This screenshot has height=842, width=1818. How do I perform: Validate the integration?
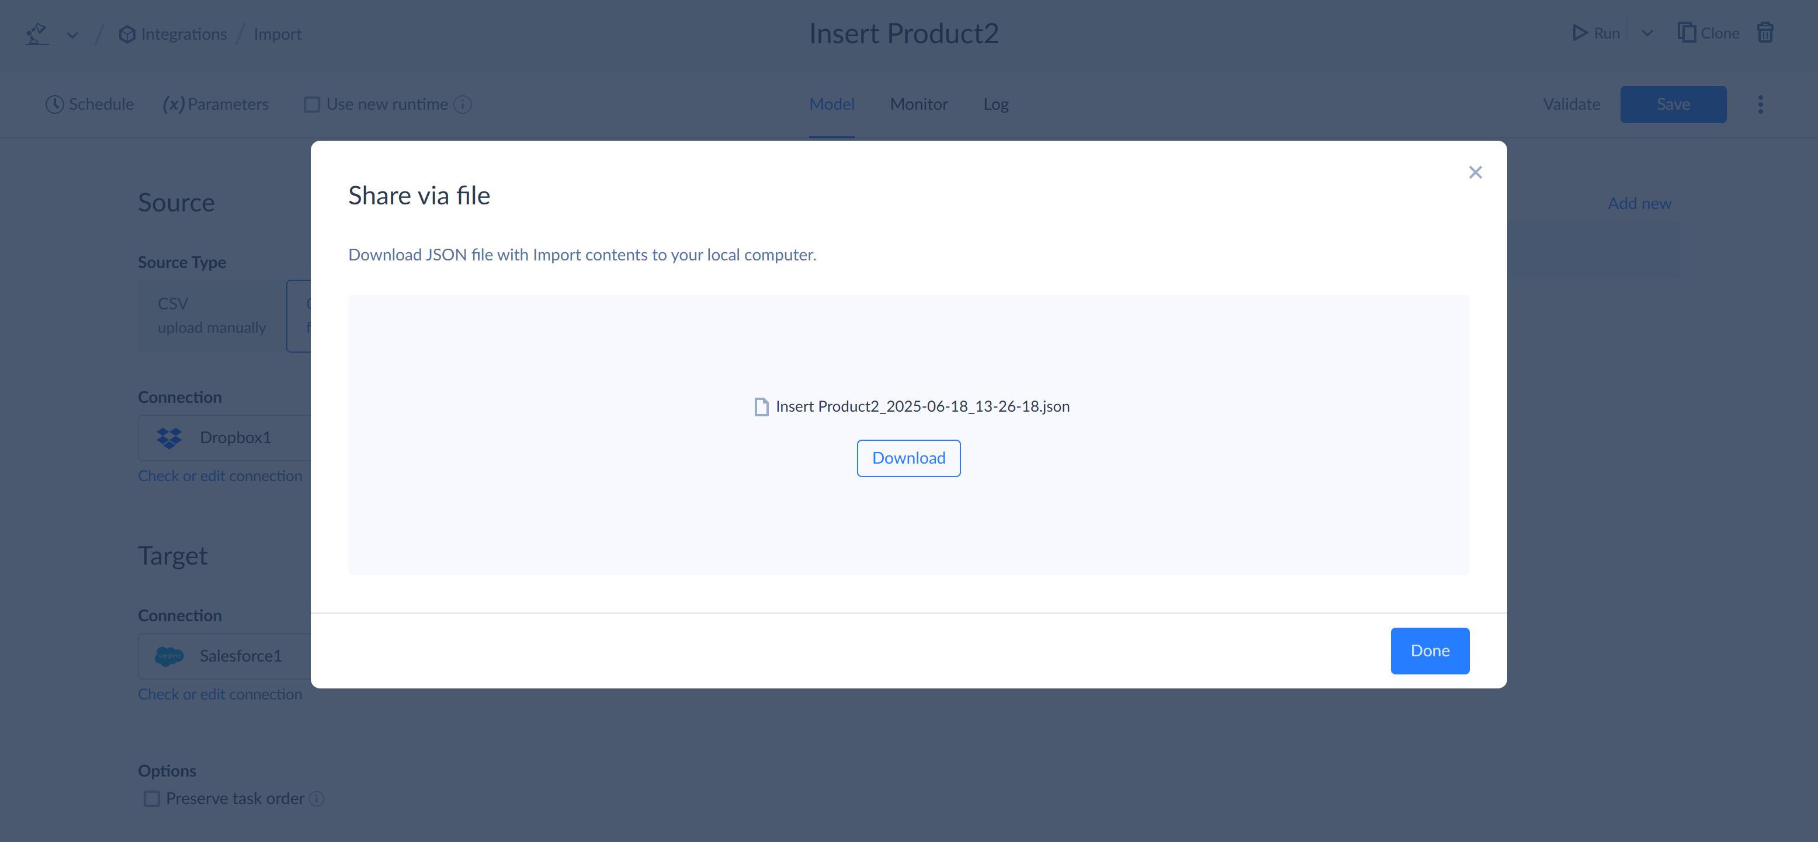[x=1571, y=104]
